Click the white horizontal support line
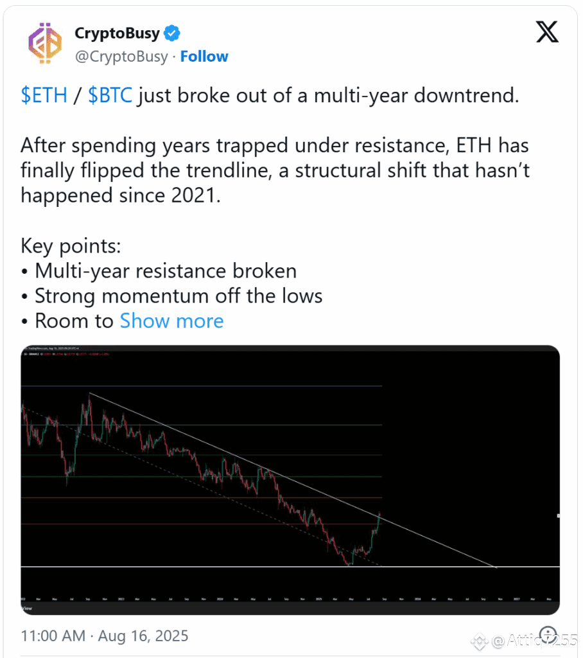The image size is (583, 658). (290, 567)
